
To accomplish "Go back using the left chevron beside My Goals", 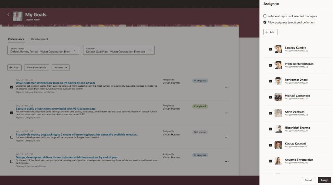I will click(8, 14).
